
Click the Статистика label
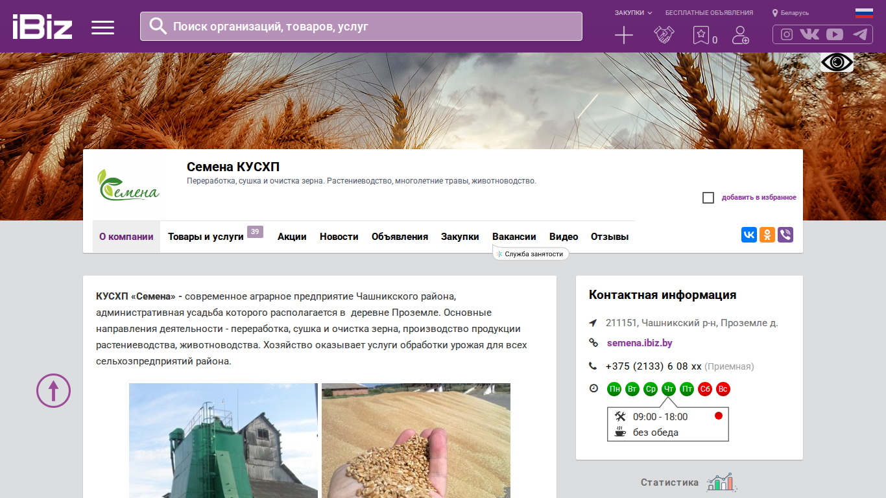click(670, 482)
